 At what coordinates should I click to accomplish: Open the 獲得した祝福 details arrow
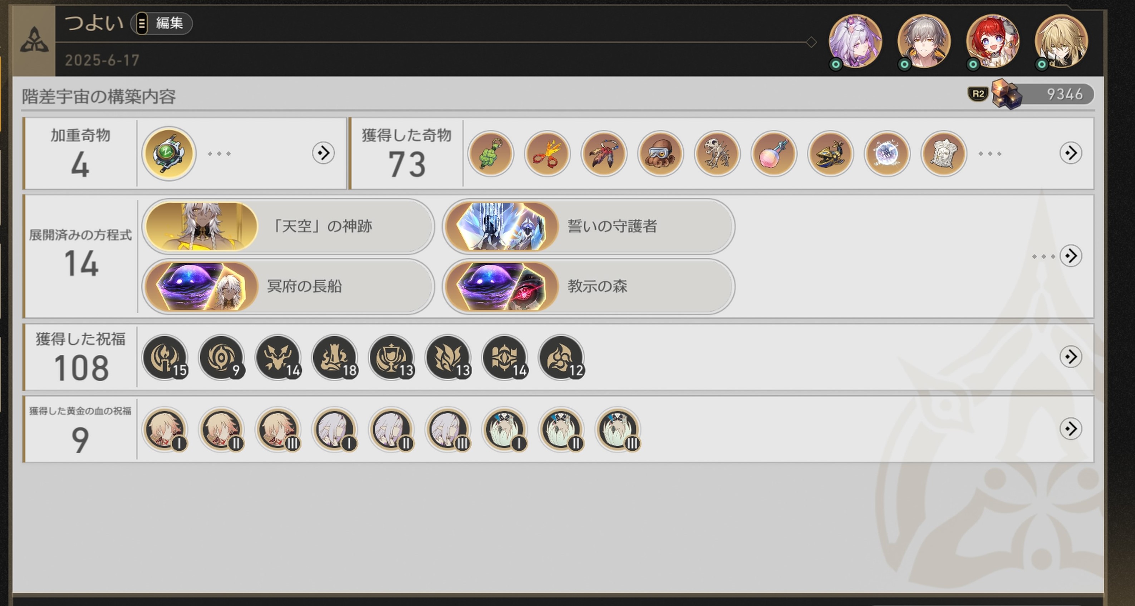(x=1071, y=357)
